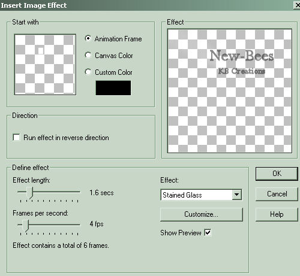Click the Frames per second slider handle

click(x=25, y=226)
